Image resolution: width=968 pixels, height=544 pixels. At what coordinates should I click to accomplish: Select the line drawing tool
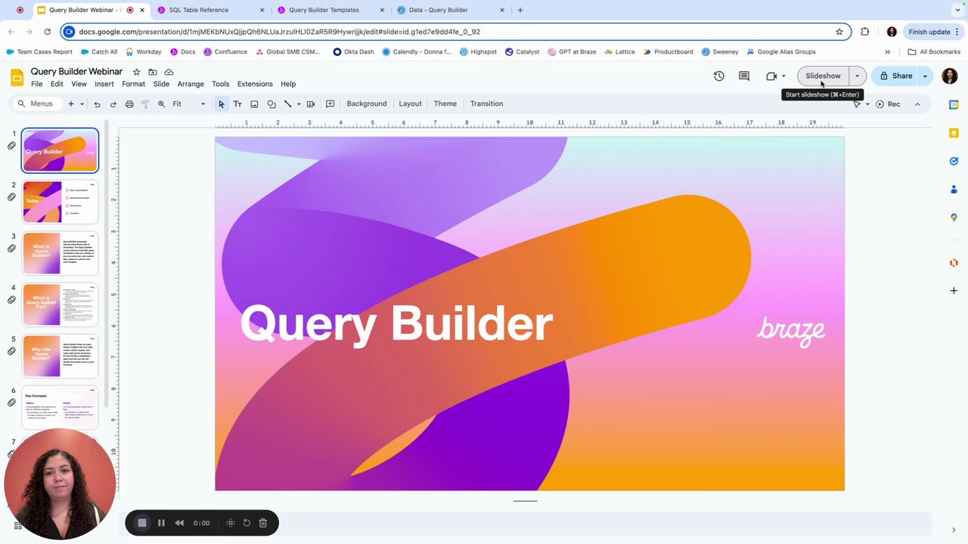click(x=287, y=104)
